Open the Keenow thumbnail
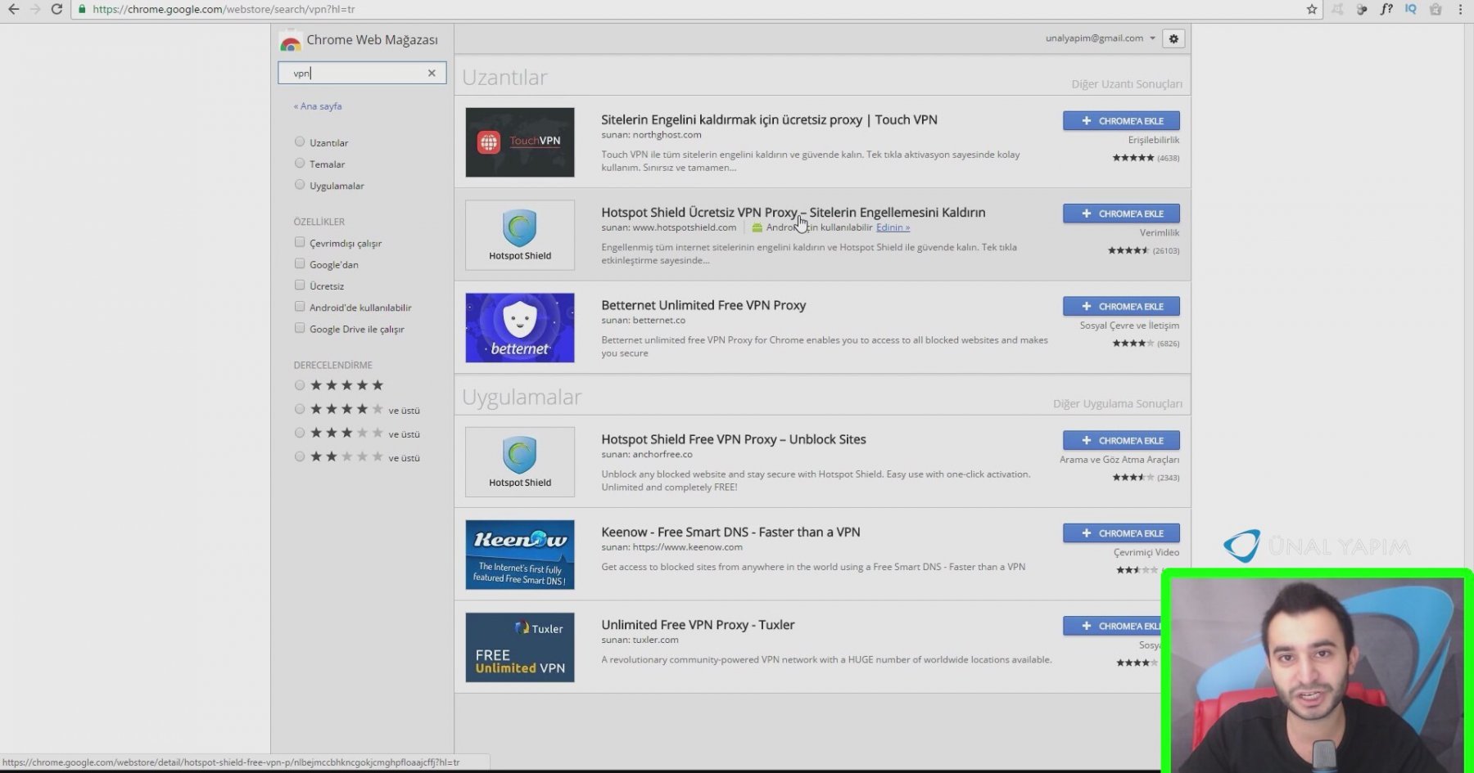 [520, 555]
